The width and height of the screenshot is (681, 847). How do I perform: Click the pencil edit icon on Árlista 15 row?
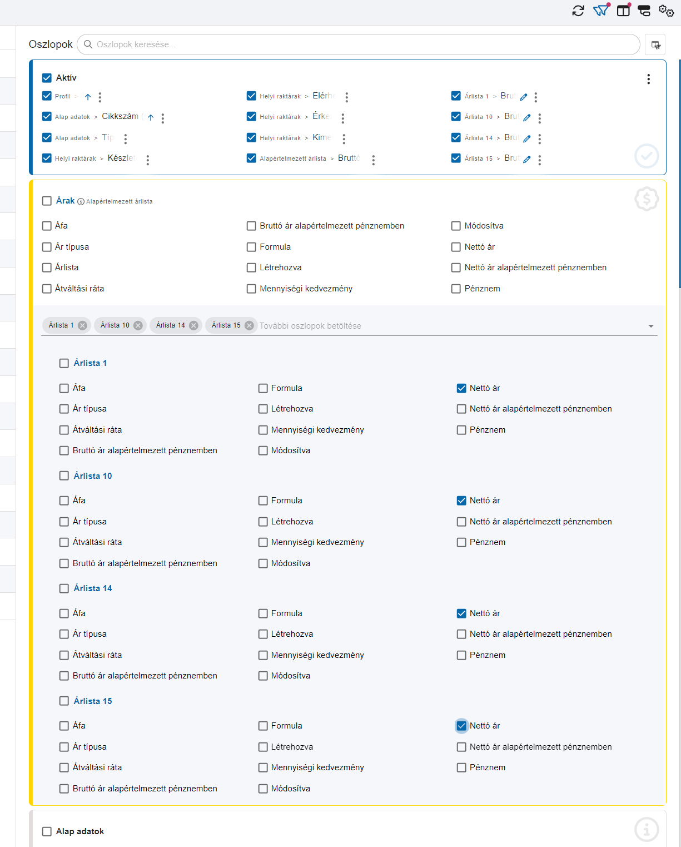point(527,159)
